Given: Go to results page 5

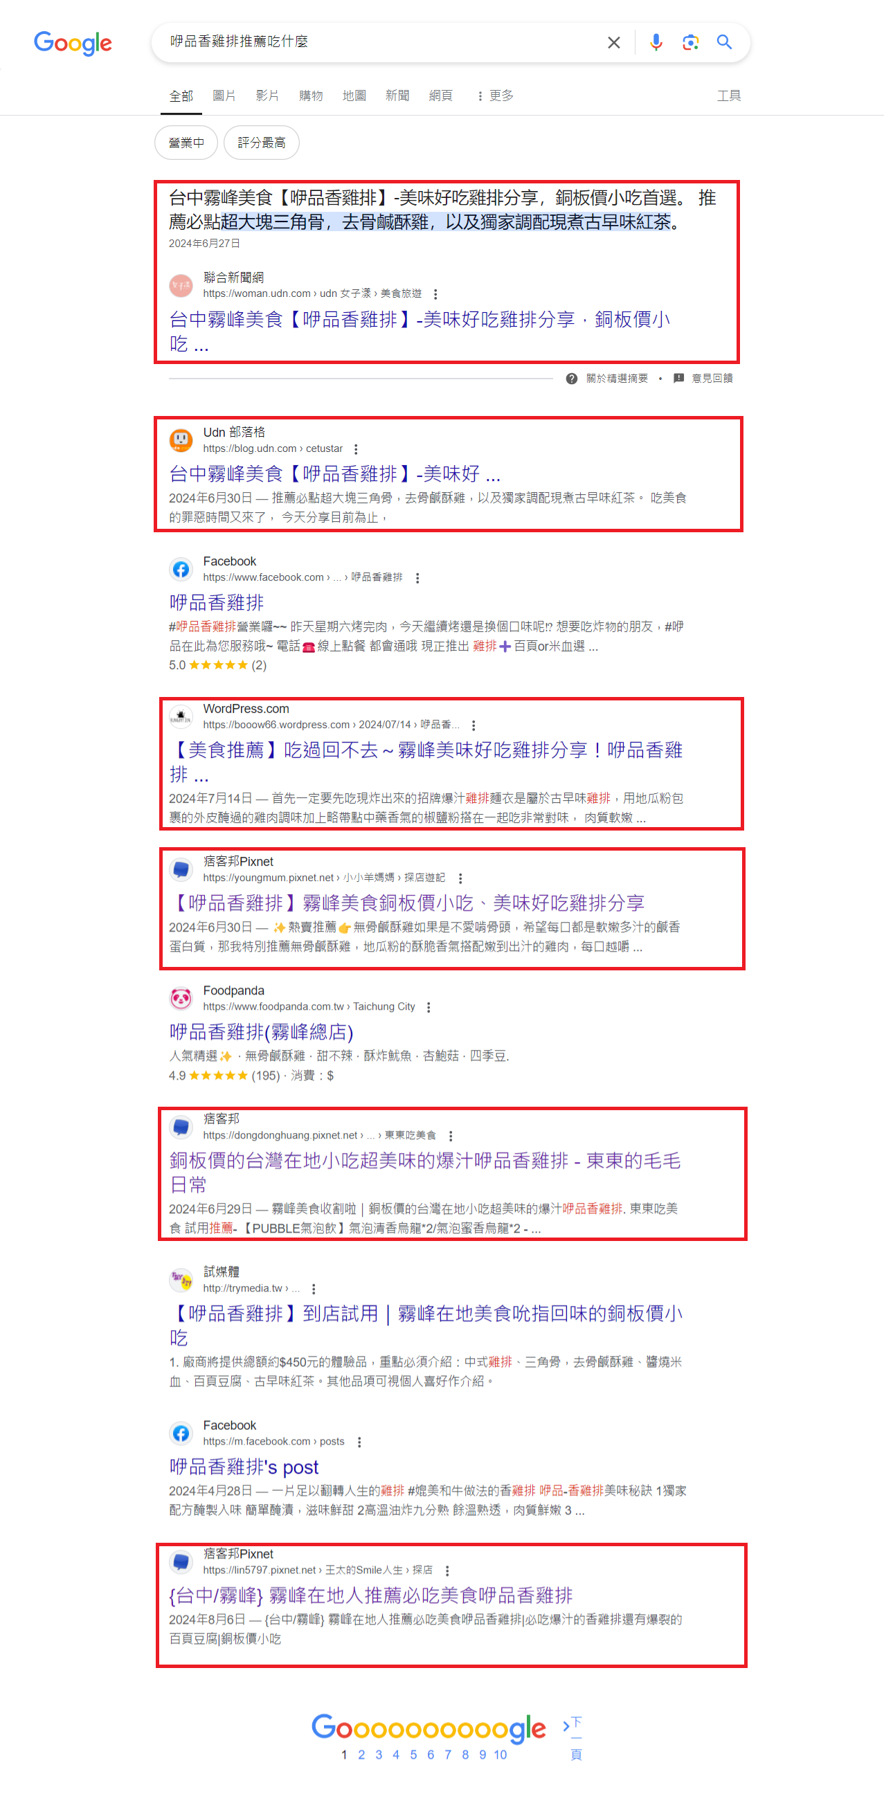Looking at the screenshot, I should (x=413, y=1755).
